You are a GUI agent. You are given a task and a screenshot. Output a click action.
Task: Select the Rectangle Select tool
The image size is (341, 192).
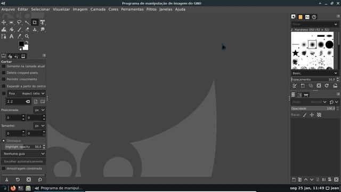(x=11, y=22)
